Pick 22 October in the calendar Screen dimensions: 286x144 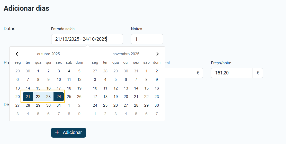tap(38, 97)
